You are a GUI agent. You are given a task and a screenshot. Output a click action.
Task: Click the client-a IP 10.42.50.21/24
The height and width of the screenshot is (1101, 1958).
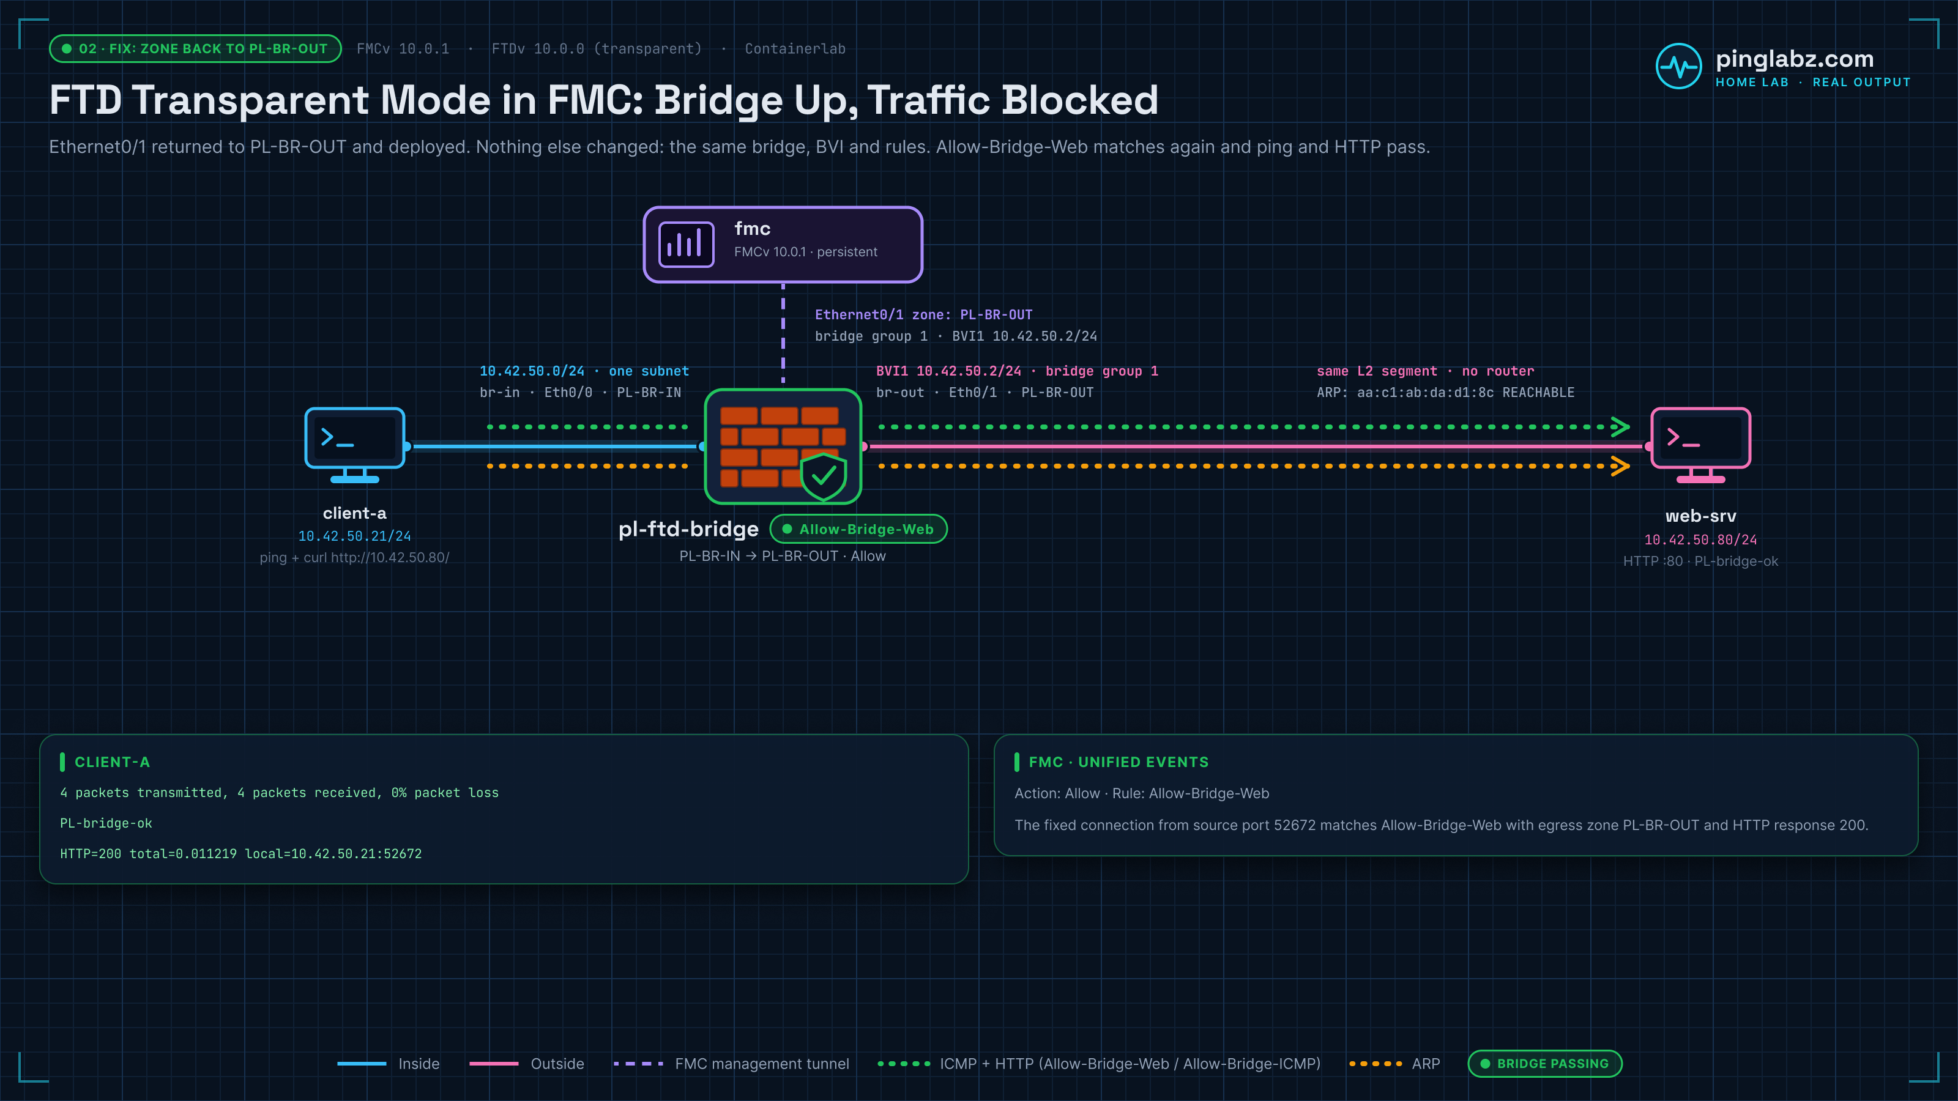coord(354,536)
